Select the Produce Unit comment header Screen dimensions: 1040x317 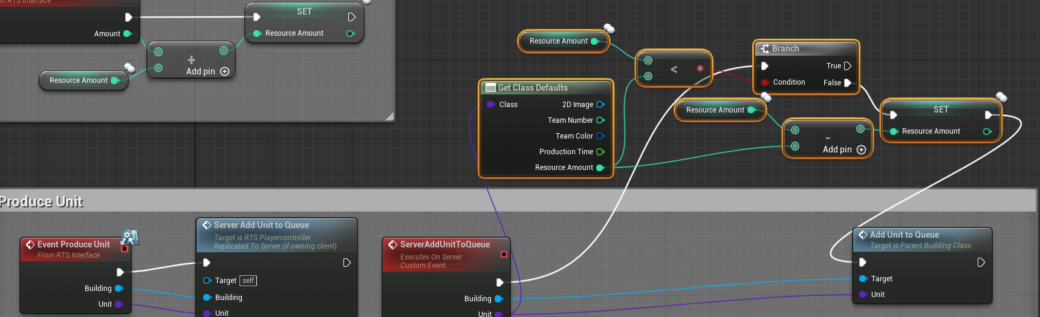pos(41,201)
